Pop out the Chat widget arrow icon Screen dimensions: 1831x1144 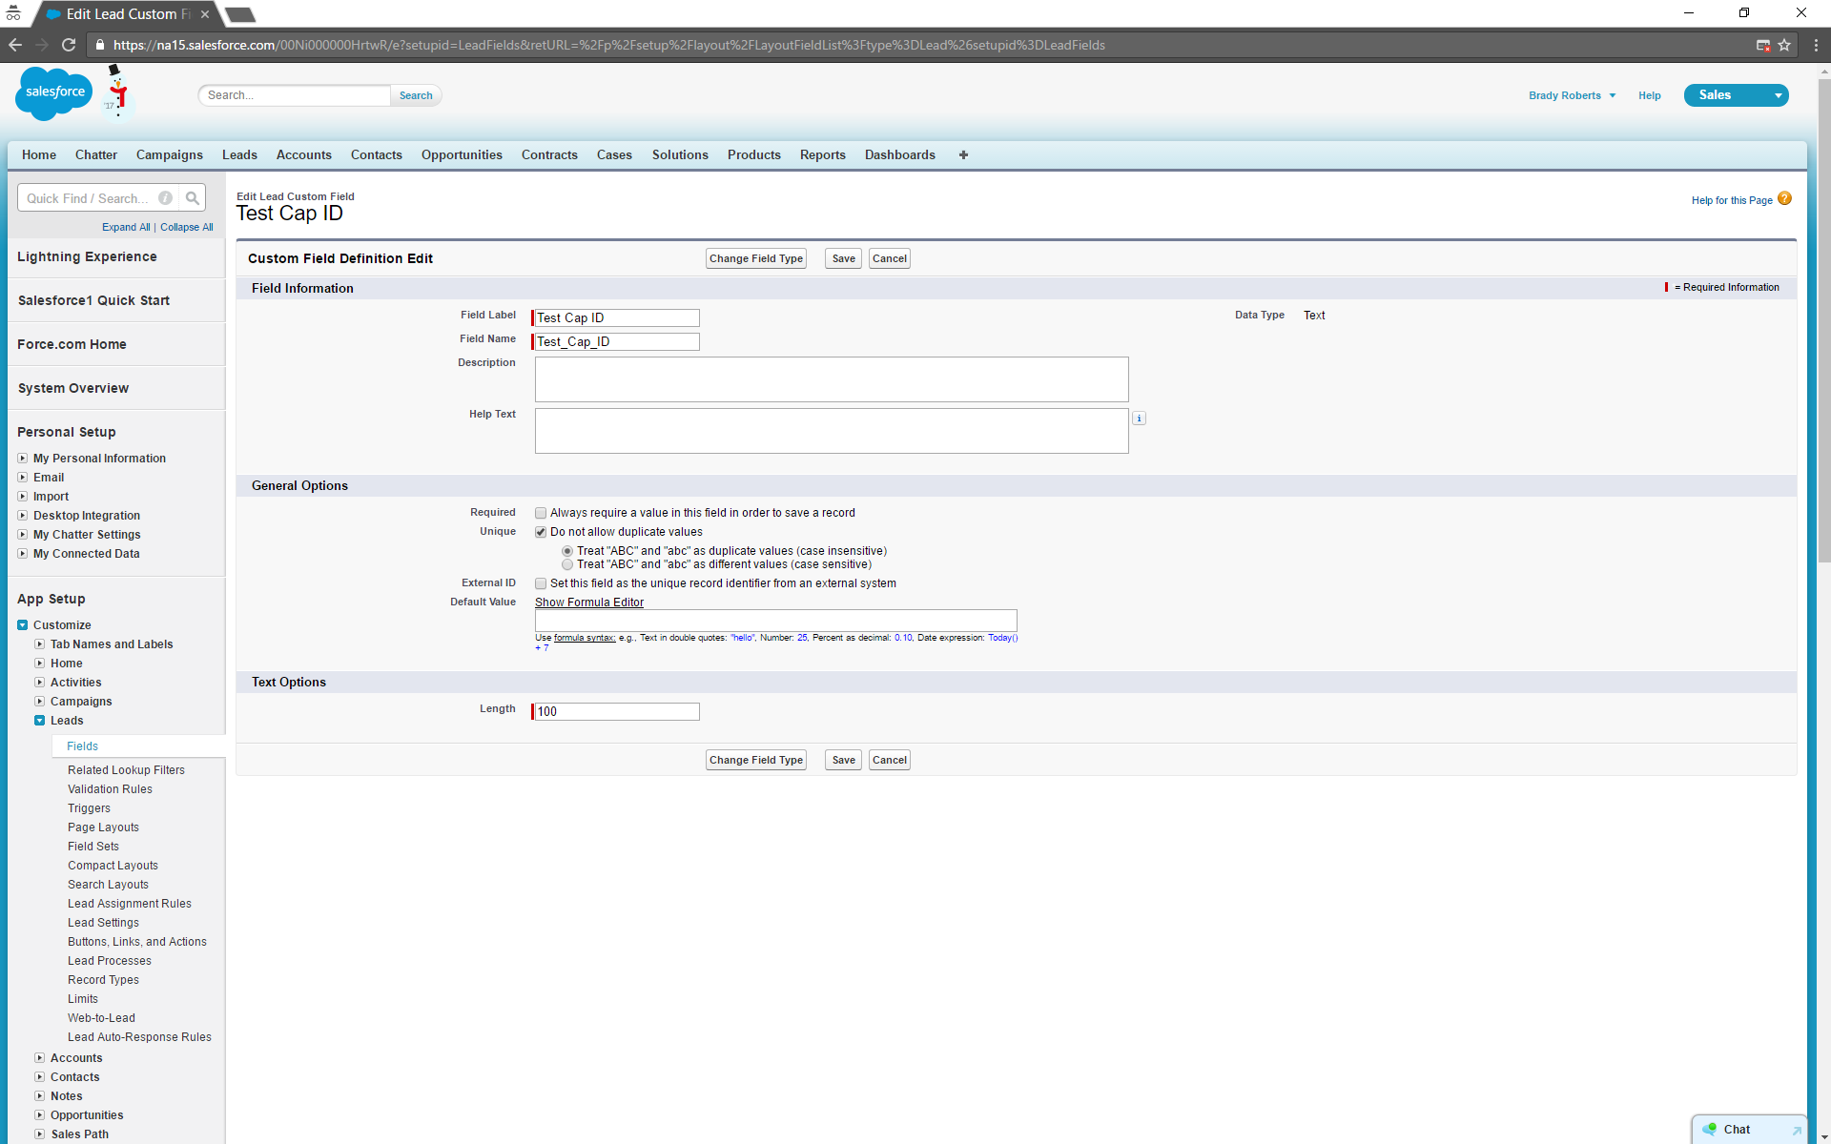coord(1796,1130)
